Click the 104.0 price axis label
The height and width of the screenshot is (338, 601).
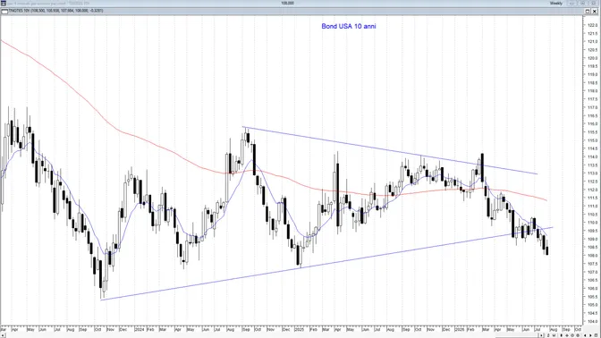click(592, 322)
